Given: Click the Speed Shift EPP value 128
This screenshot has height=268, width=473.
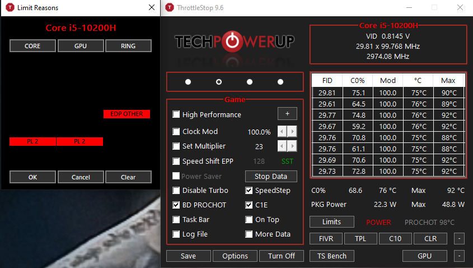Looking at the screenshot, I should [259, 161].
